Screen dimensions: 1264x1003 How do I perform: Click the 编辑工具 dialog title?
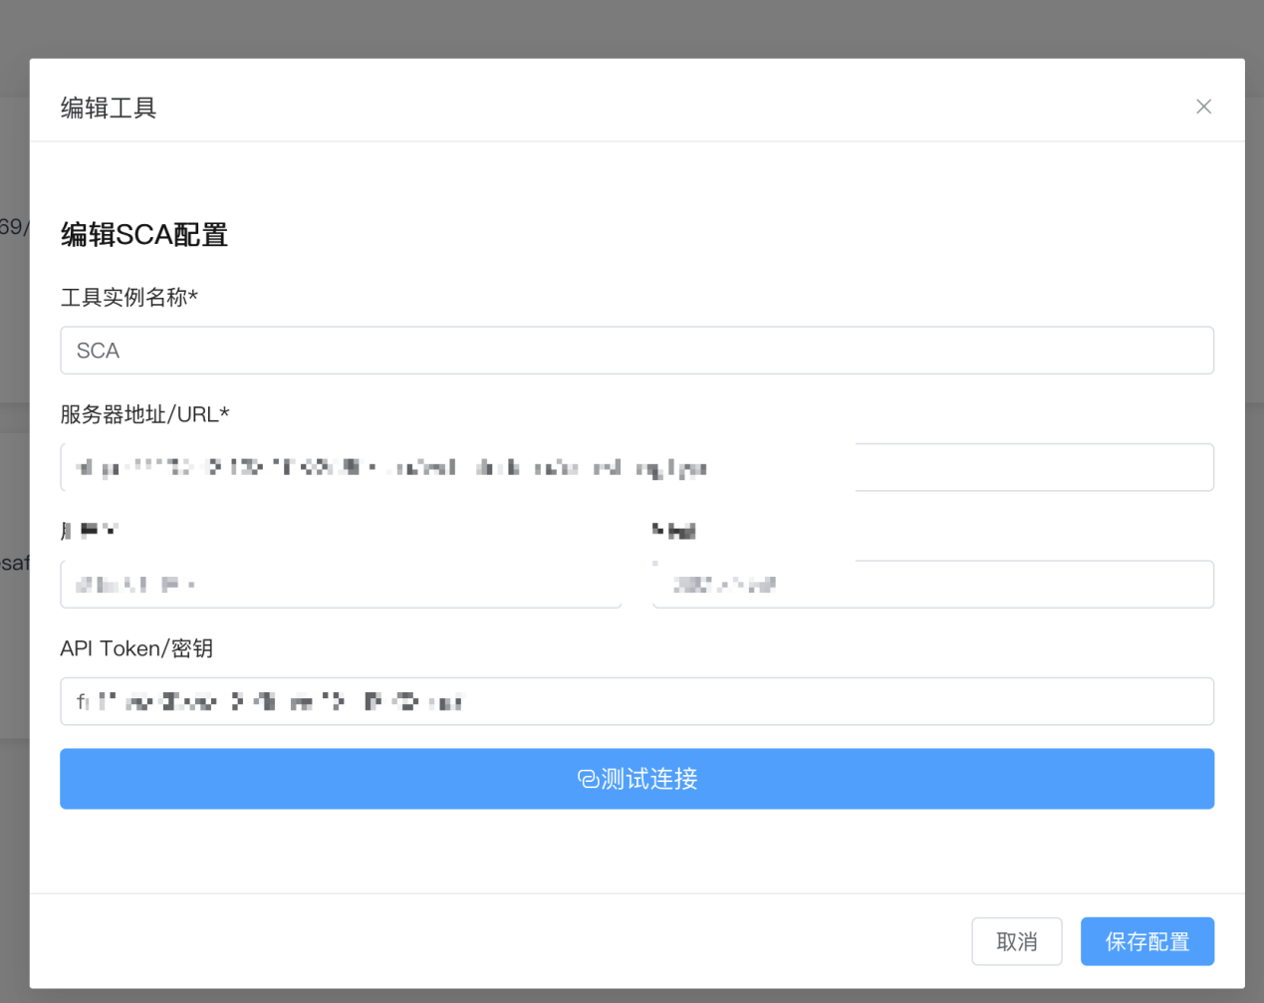coord(109,108)
